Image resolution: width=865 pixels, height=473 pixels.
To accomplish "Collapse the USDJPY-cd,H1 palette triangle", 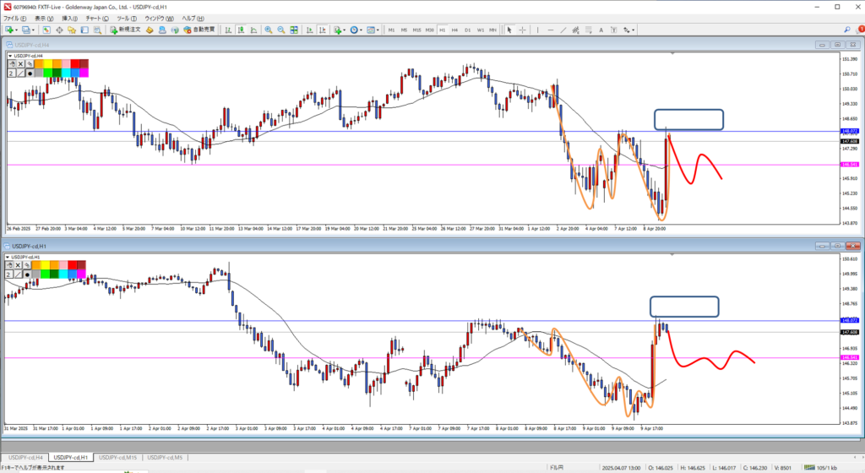I will (8, 257).
